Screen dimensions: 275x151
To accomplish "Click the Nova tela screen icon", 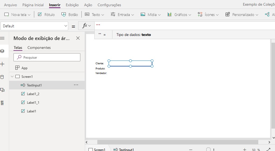I will point(6,14).
